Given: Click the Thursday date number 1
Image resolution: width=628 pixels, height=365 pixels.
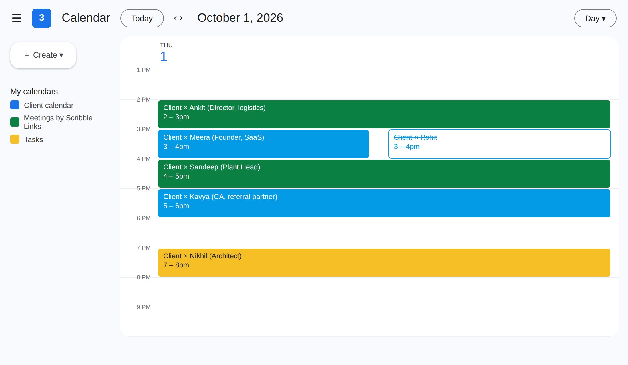Looking at the screenshot, I should [x=164, y=56].
